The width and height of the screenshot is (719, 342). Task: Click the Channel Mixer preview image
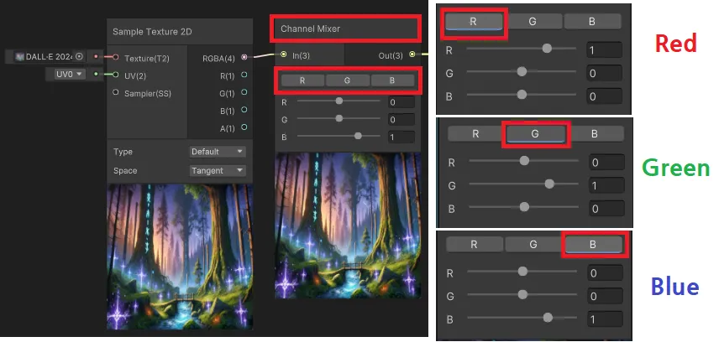pyautogui.click(x=348, y=225)
